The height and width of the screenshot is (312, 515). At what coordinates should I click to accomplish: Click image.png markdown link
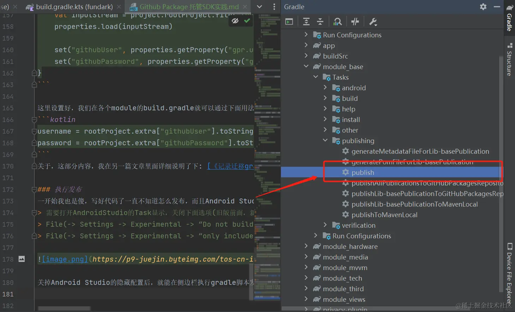[65, 259]
